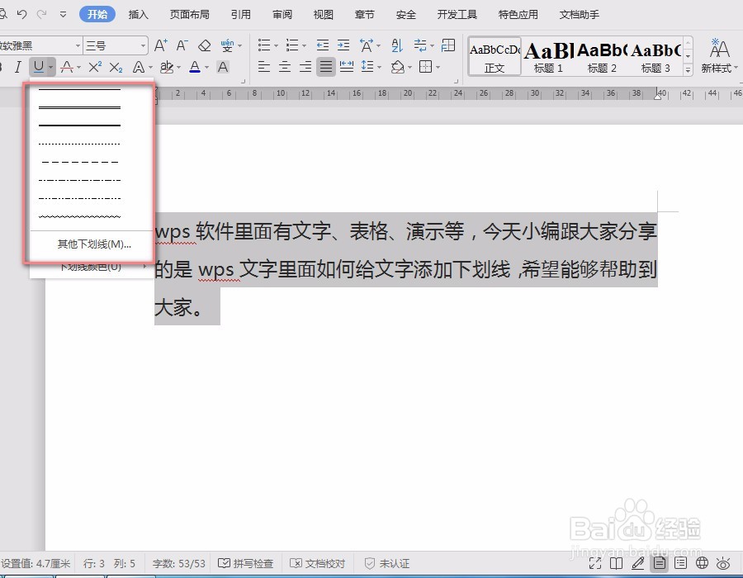The height and width of the screenshot is (578, 743).
Task: Apply the 标题 2 style
Action: (x=602, y=57)
